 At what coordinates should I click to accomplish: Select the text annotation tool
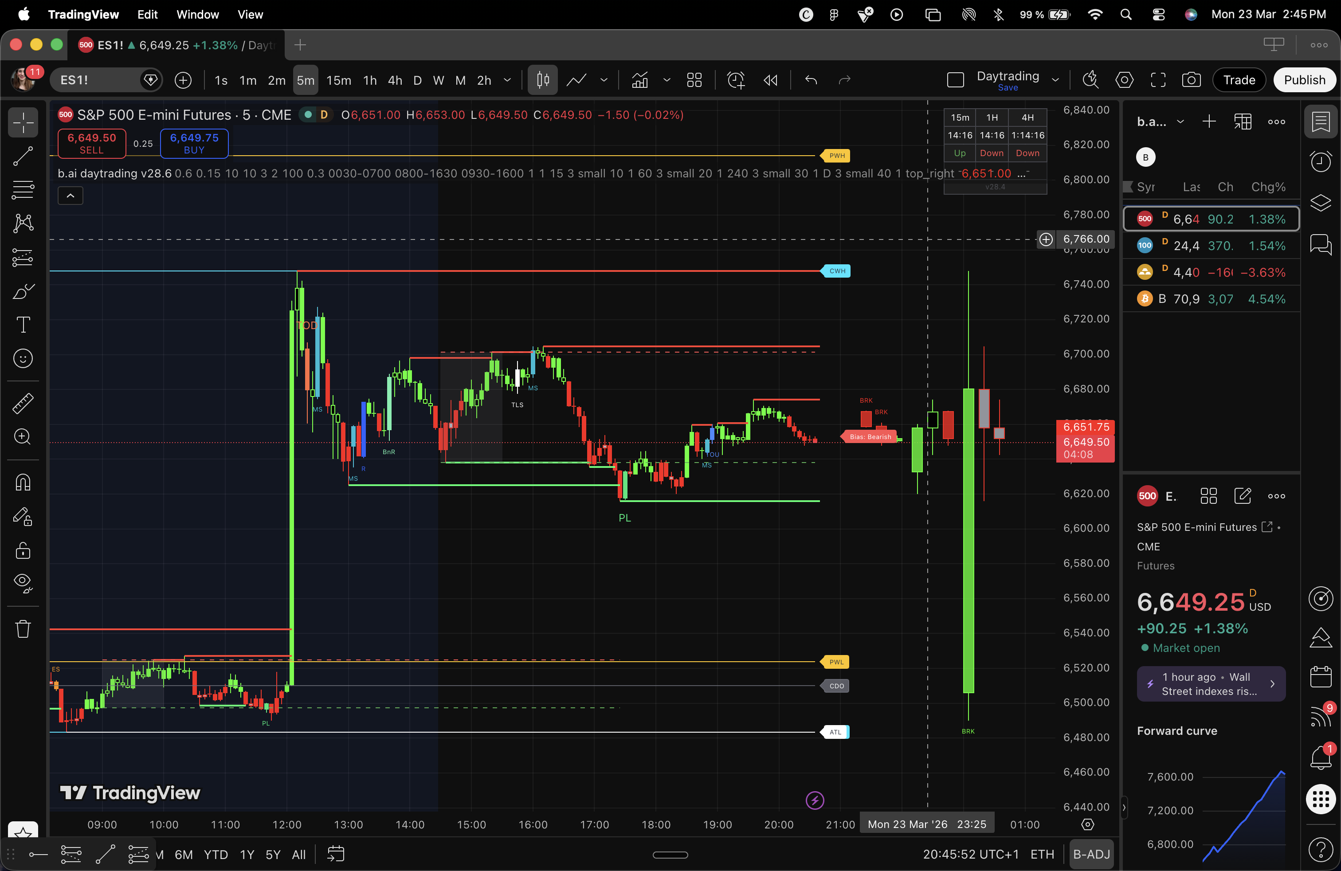(23, 325)
